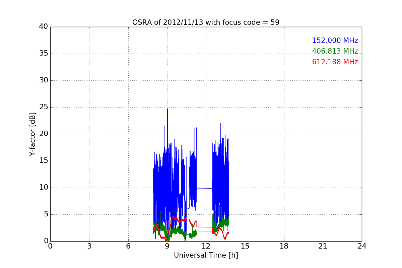This screenshot has width=402, height=268.
Task: Select the red 612.188 MHz legend label
Action: pyautogui.click(x=335, y=62)
